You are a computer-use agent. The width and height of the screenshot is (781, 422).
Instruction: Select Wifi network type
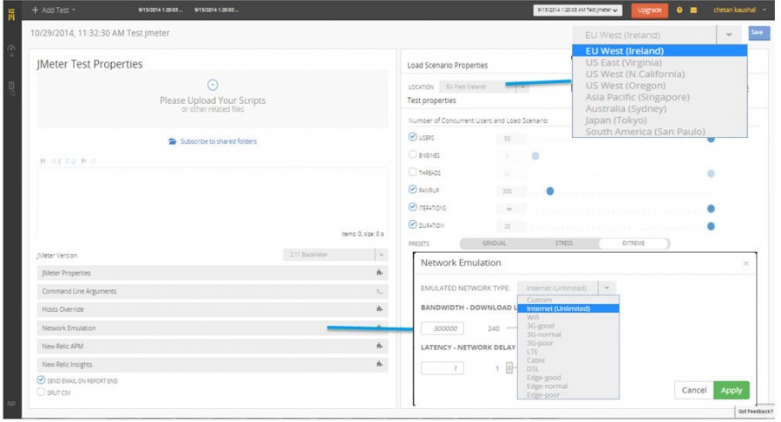click(568, 317)
